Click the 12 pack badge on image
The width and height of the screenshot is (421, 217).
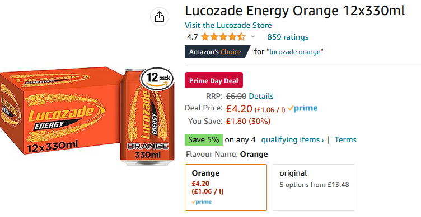(x=157, y=79)
